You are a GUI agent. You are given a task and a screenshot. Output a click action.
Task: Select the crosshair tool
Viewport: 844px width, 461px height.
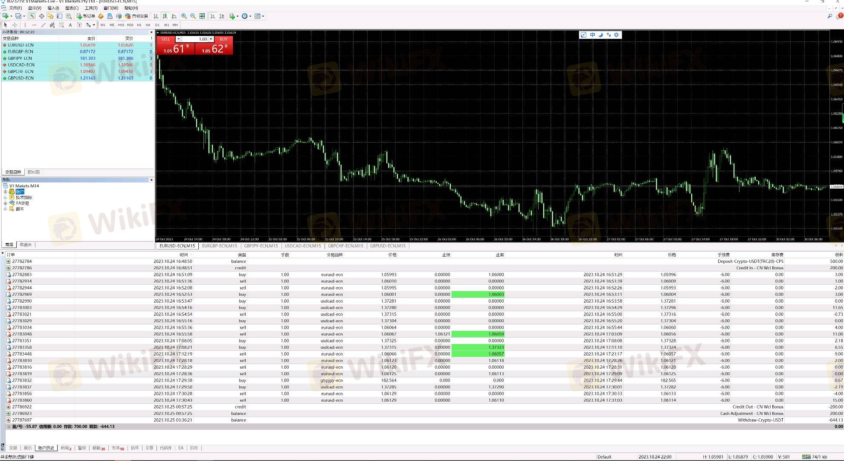15,25
